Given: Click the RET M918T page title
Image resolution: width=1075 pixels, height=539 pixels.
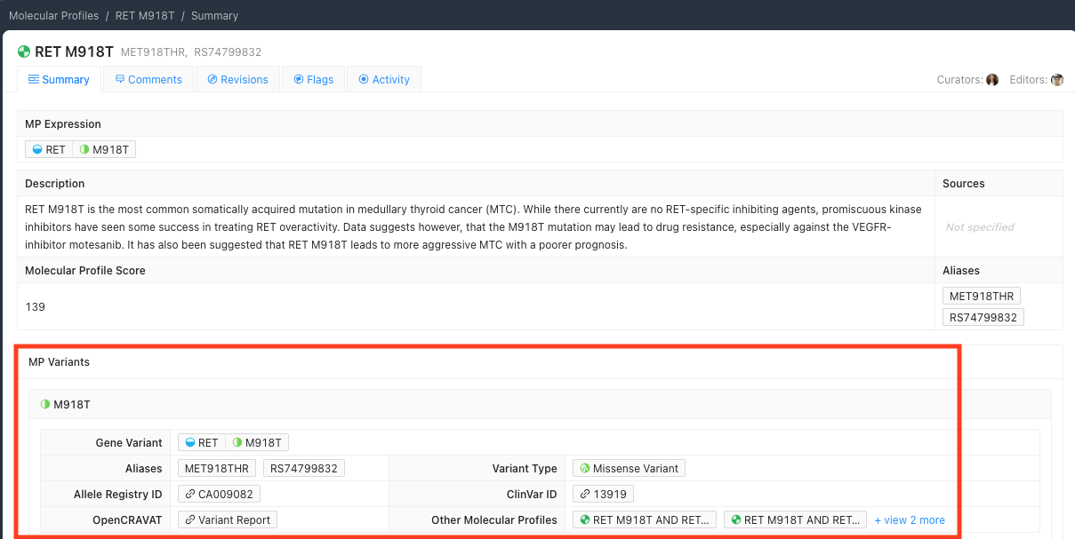Looking at the screenshot, I should click(74, 52).
